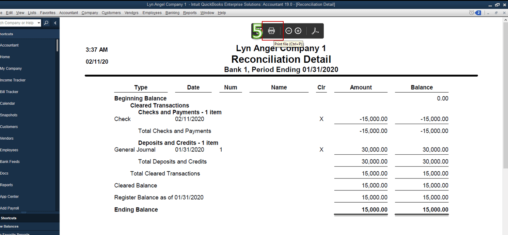Zoom in using the plus icon
Screen dimensions: 508x235
(x=298, y=31)
